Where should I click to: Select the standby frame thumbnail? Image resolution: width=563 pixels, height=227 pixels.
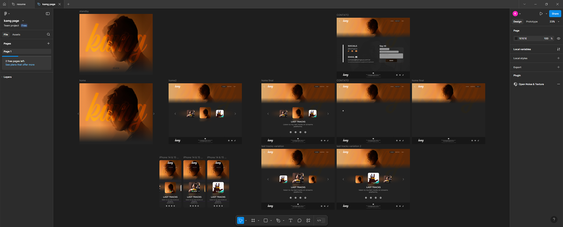click(116, 44)
